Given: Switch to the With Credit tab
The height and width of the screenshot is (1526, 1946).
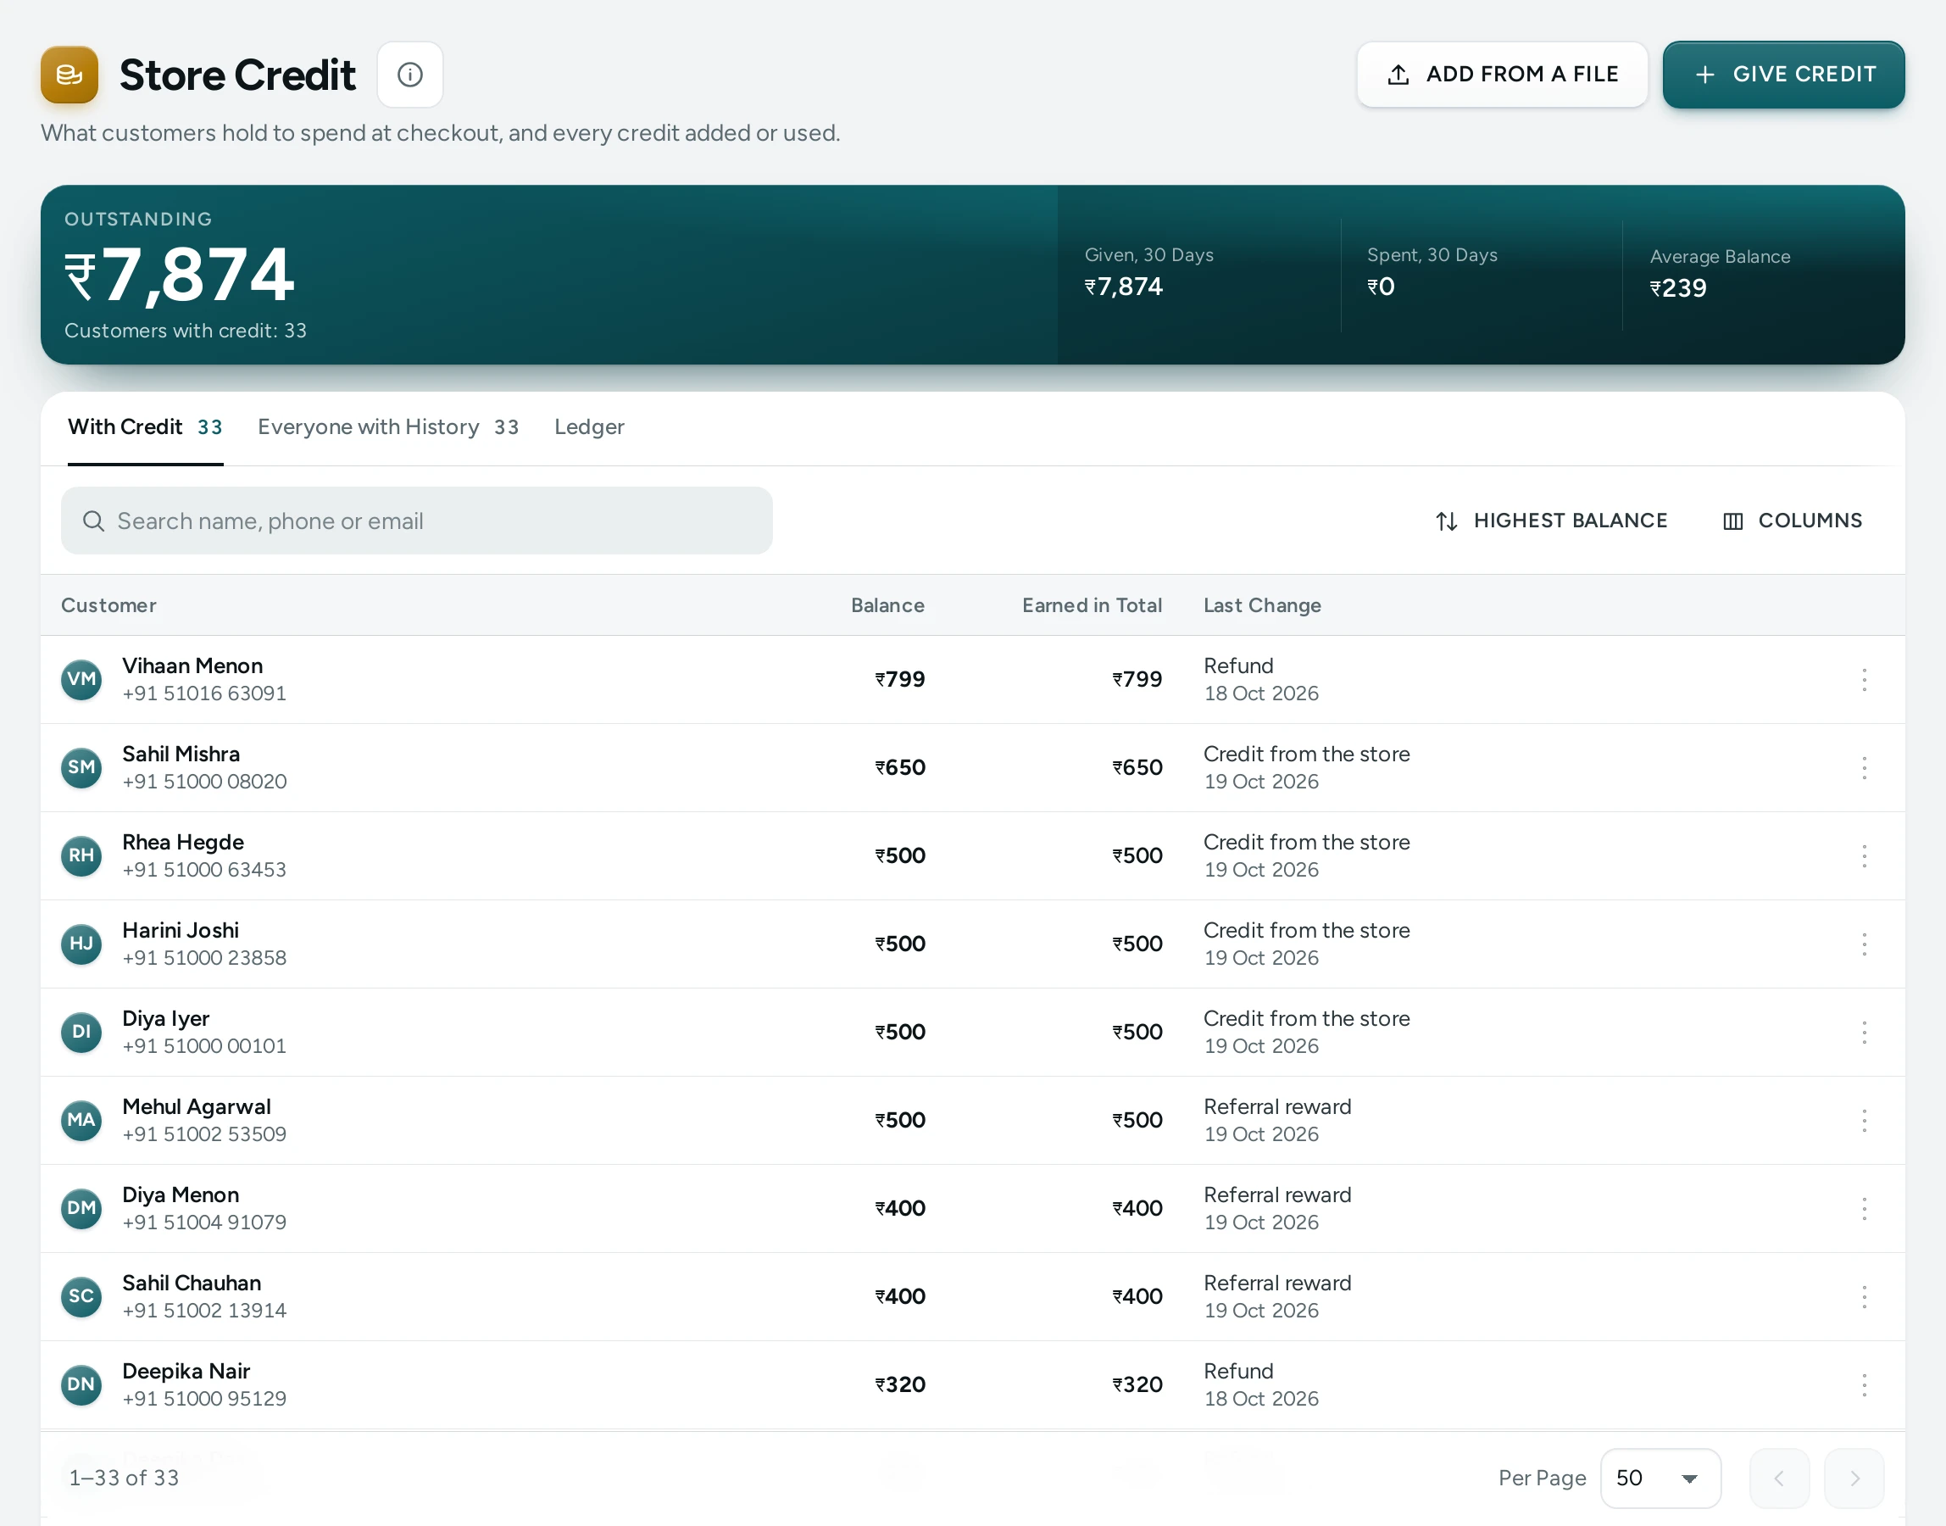Looking at the screenshot, I should 146,427.
